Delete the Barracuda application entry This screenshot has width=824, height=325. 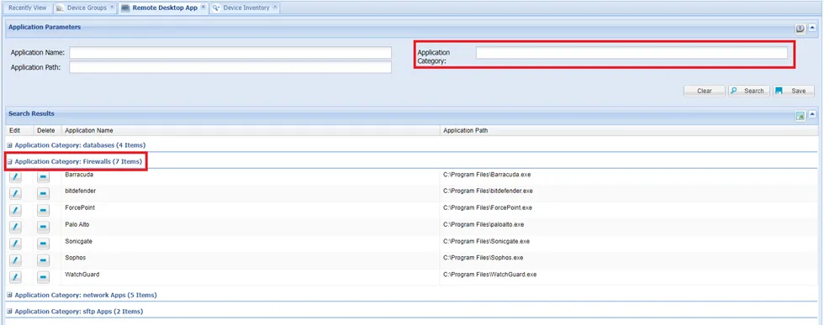[43, 177]
